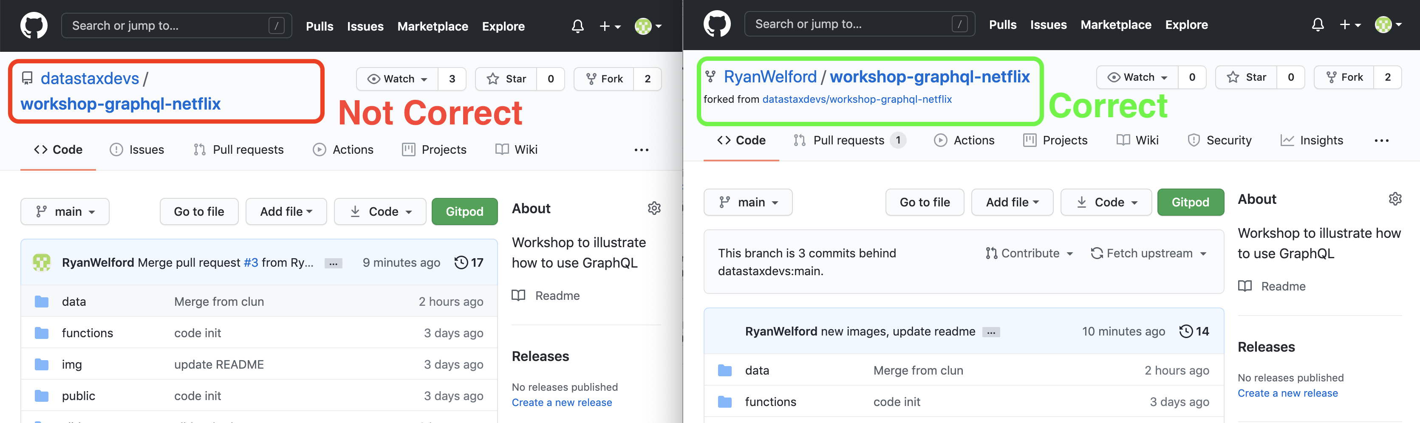Screen dimensions: 1420x423
Task: Open About settings gear in right window
Action: click(x=1395, y=199)
